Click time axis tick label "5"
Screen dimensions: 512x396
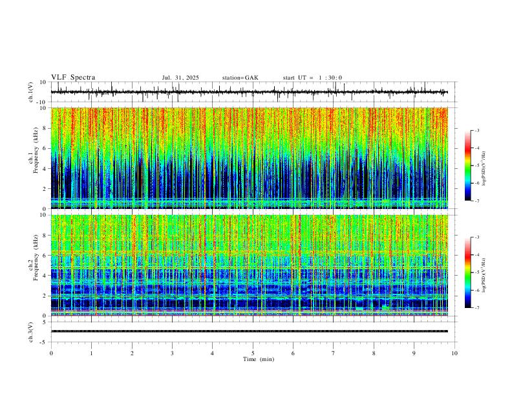(253, 353)
